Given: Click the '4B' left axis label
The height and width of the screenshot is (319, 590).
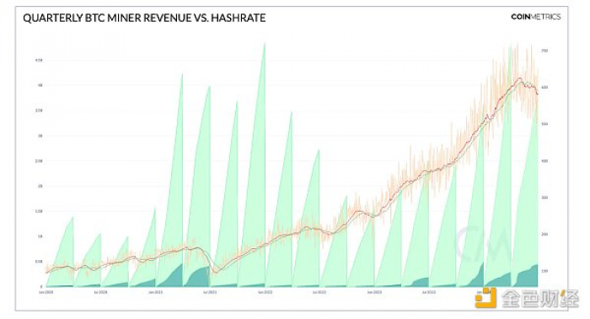Looking at the screenshot, I should click(40, 85).
